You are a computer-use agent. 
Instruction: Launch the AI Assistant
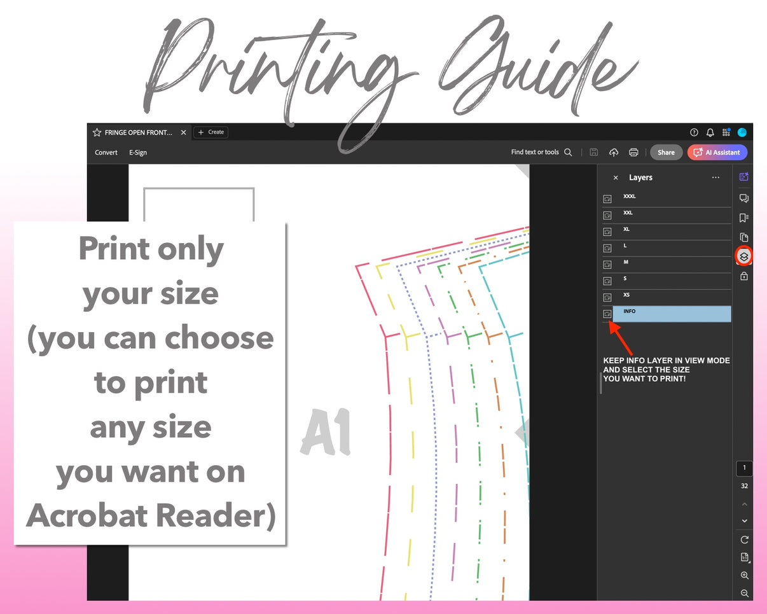click(717, 152)
